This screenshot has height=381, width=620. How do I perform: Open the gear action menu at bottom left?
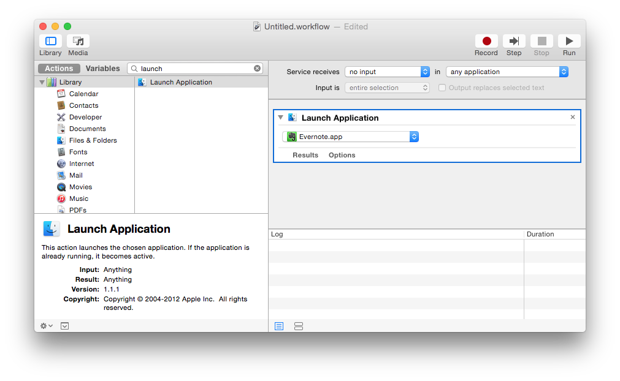[x=46, y=326]
